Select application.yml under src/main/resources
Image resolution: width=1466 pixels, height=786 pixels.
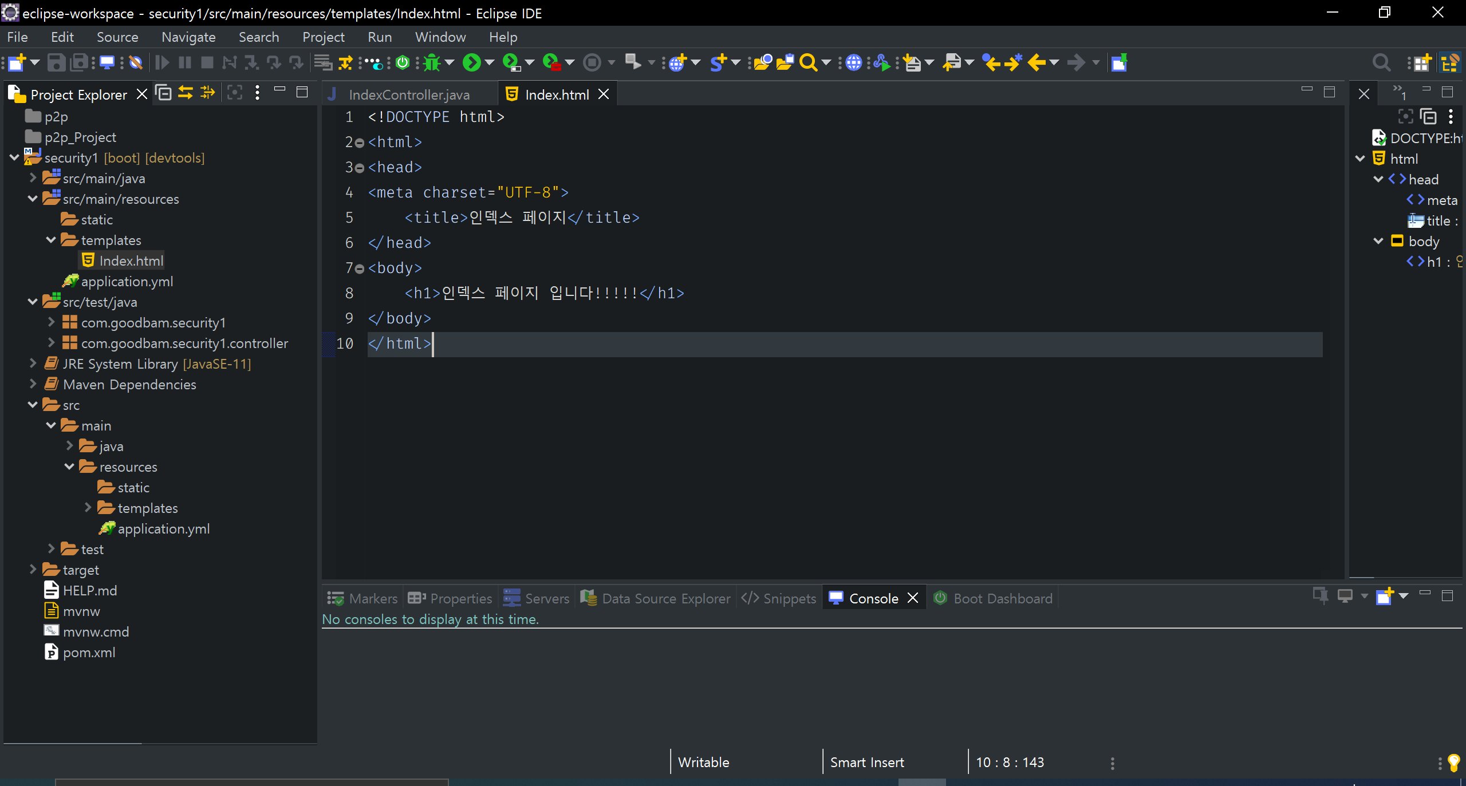point(127,281)
